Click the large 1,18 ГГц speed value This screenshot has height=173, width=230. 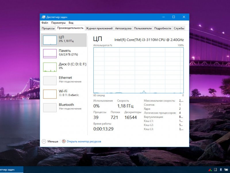[x=125, y=106]
